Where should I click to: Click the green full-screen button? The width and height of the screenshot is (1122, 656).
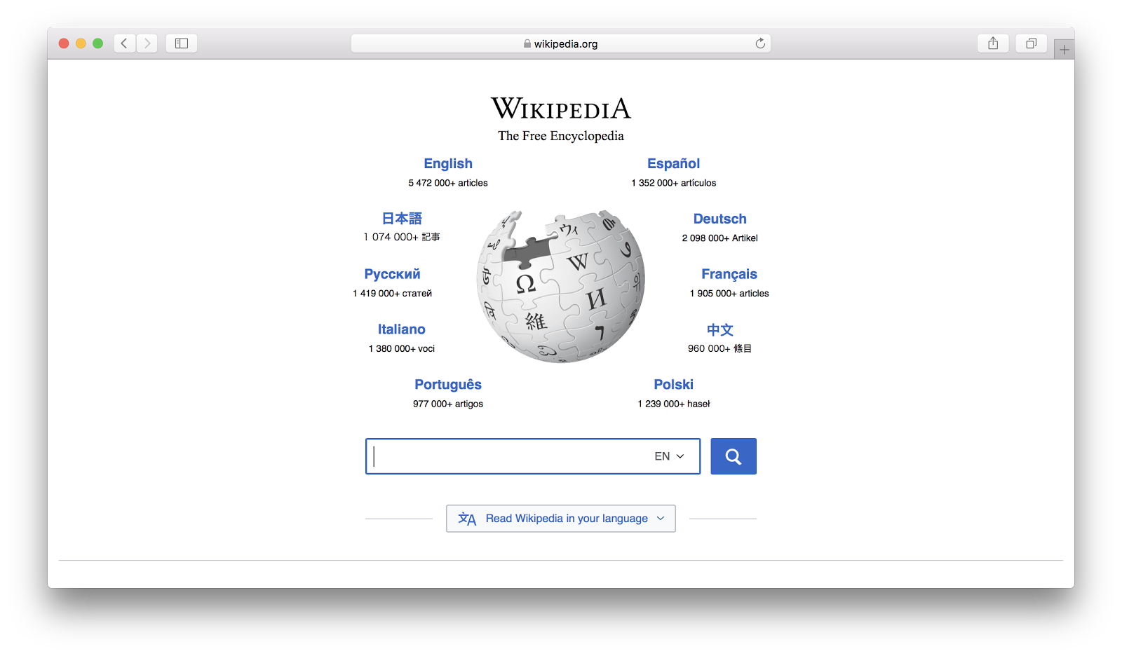(x=98, y=43)
